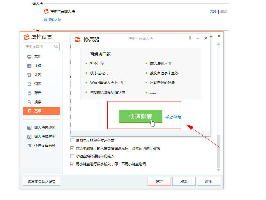Enable 小键盘始终保持半角输入 checkbox
The height and width of the screenshot is (200, 266).
(72, 156)
